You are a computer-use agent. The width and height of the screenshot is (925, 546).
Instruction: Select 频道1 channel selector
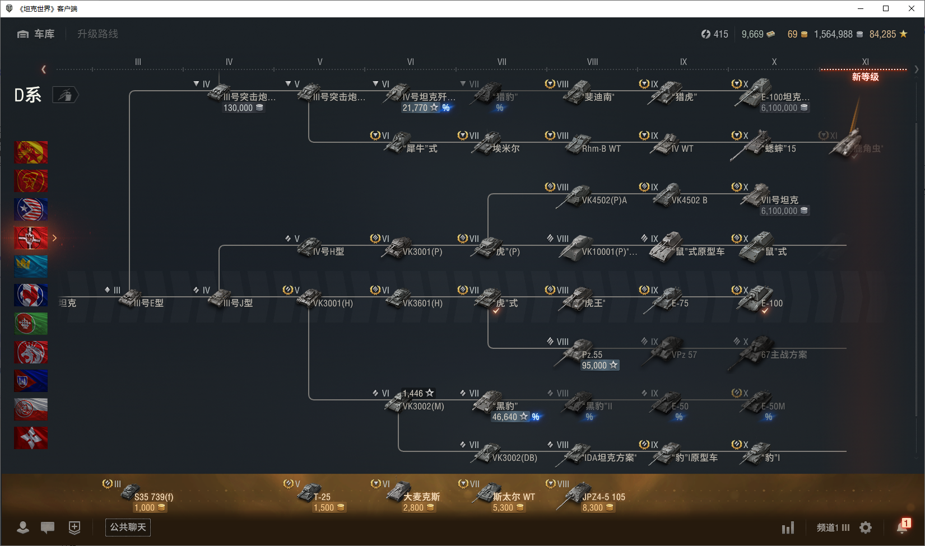(833, 528)
